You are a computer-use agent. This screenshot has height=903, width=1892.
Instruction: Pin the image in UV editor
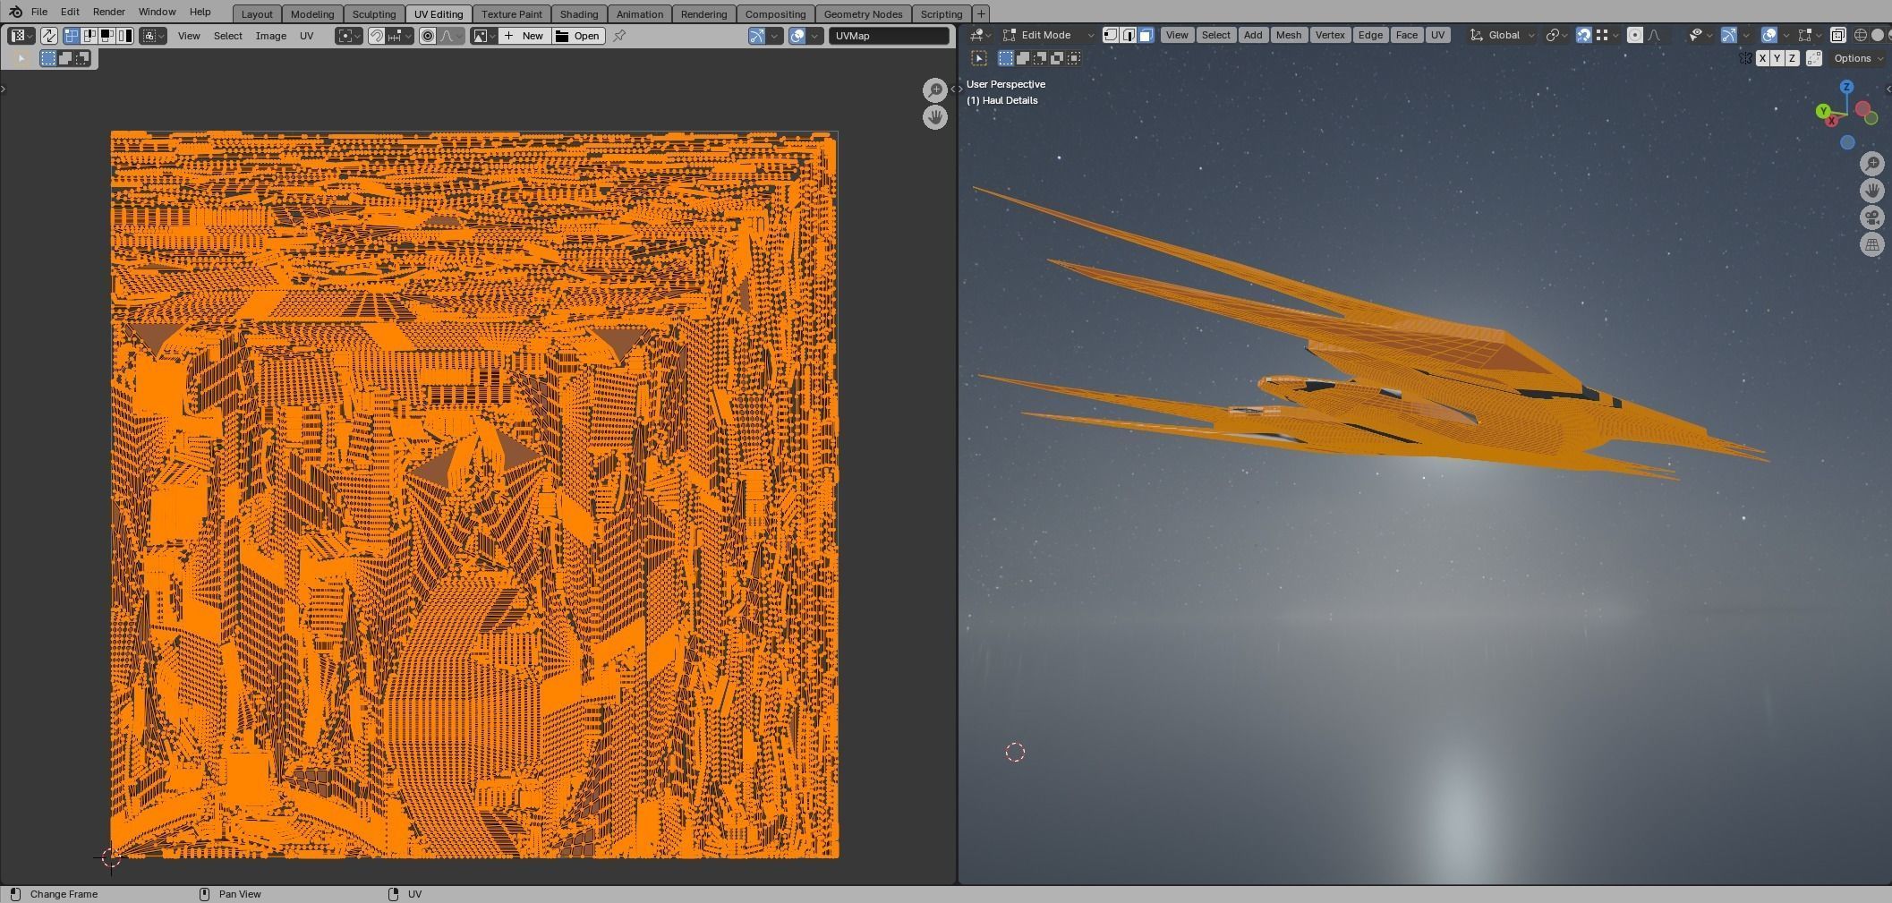[619, 36]
